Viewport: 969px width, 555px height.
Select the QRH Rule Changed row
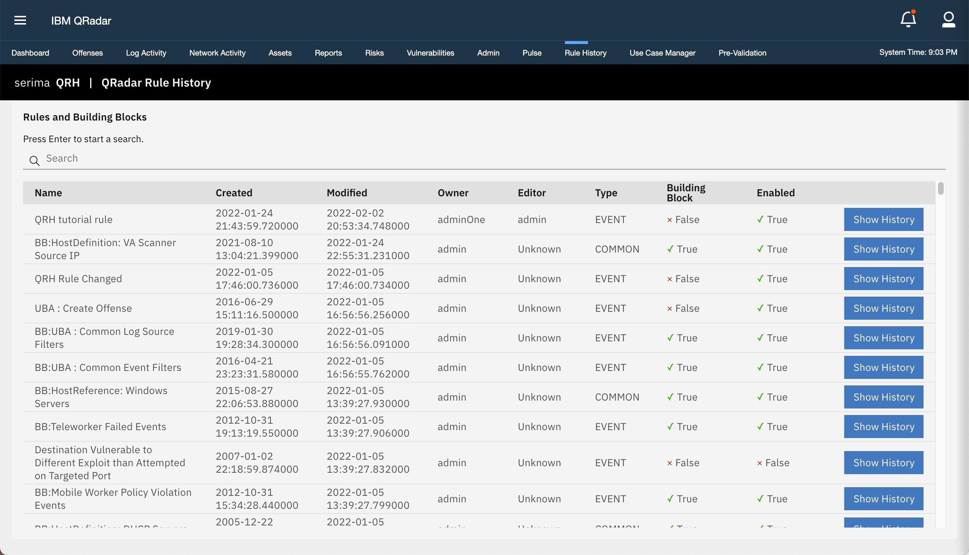tap(78, 278)
